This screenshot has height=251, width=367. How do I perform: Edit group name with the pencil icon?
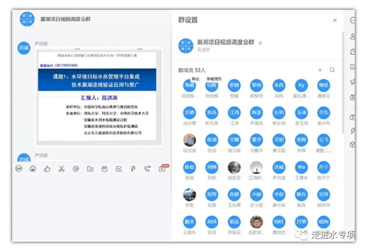(x=260, y=43)
